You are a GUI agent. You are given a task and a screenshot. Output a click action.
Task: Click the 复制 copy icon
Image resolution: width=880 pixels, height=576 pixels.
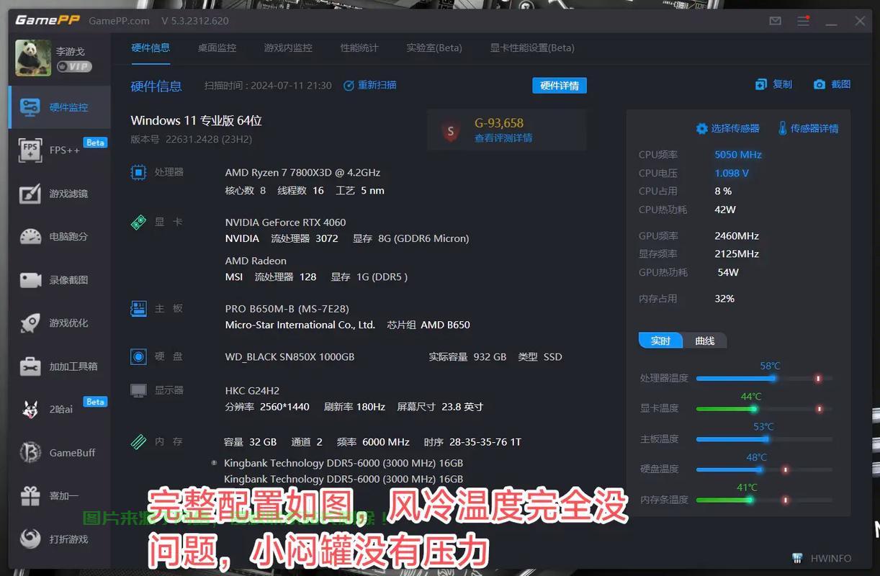click(x=761, y=84)
